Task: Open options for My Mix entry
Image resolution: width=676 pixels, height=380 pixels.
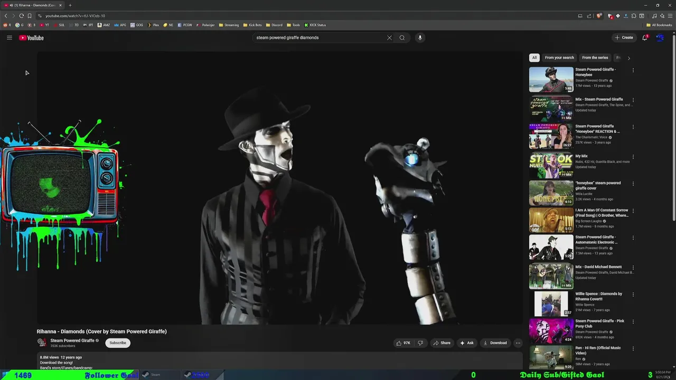Action: [633, 157]
